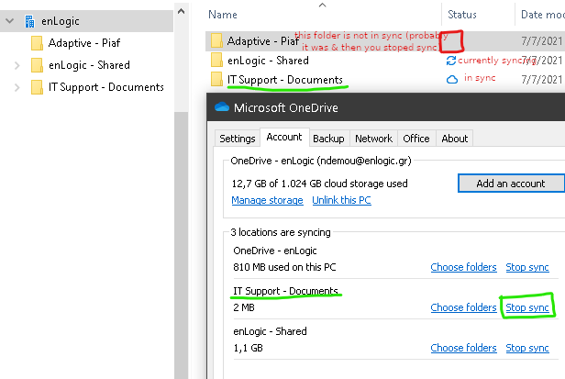Click the Adaptive - Piaf folder icon in the file list
This screenshot has width=565, height=379.
216,40
